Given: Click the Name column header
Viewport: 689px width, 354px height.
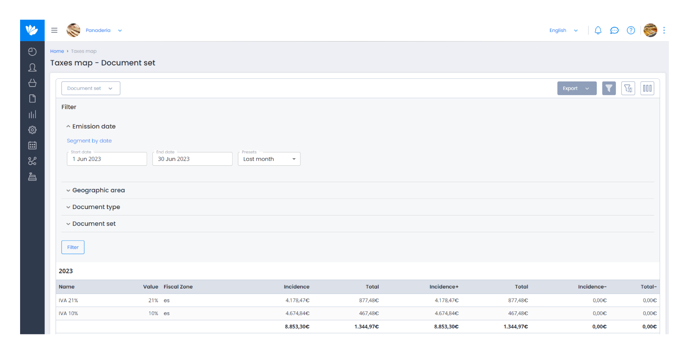Looking at the screenshot, I should coord(67,287).
